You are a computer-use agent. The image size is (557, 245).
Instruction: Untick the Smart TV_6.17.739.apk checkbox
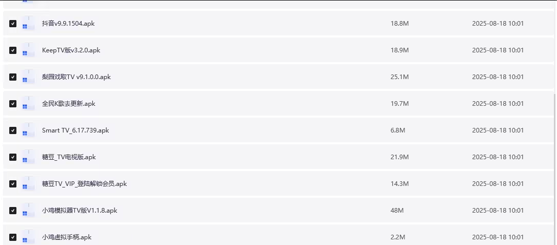point(13,130)
